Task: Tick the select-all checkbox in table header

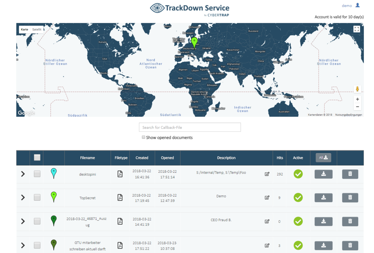Action: pos(37,157)
